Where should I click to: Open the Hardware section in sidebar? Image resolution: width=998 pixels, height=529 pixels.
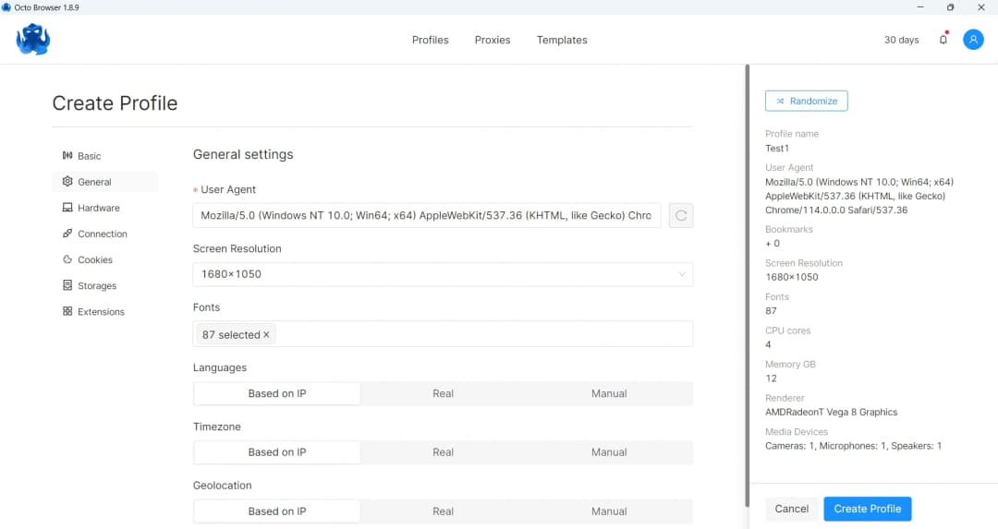(x=98, y=208)
